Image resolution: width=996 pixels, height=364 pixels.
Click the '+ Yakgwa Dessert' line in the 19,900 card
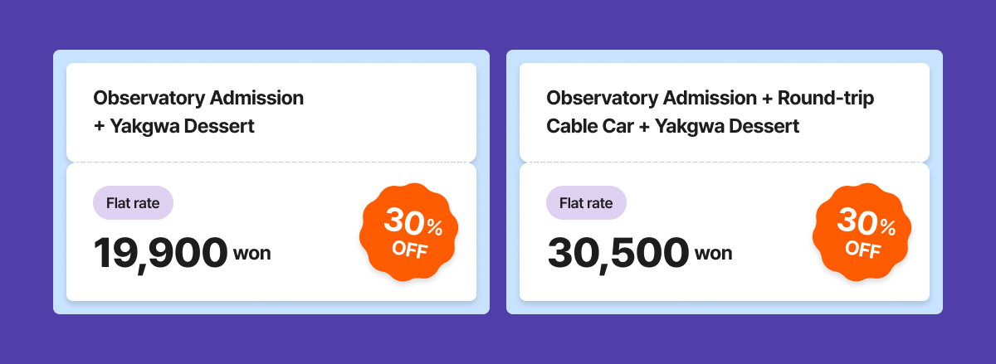click(x=173, y=127)
